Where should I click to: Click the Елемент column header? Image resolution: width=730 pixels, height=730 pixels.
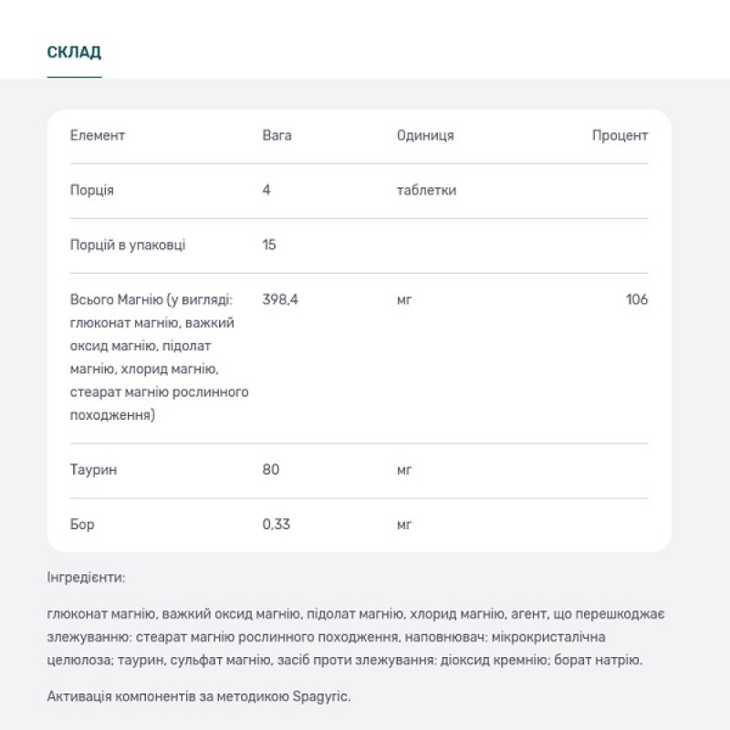pos(98,136)
